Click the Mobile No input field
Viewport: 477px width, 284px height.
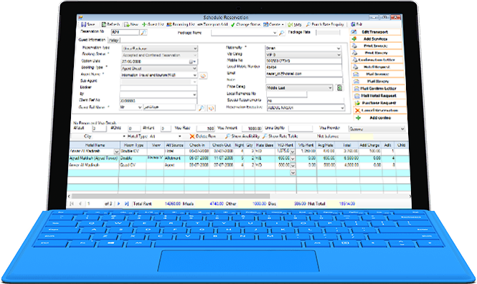coord(303,61)
